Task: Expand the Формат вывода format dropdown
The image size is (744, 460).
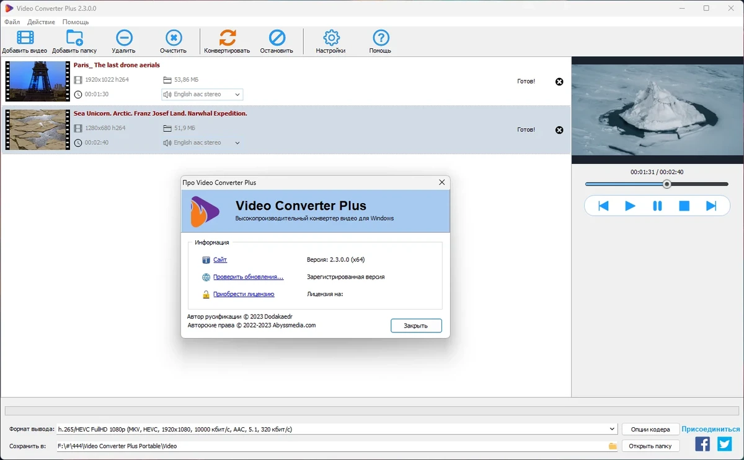Action: [x=613, y=429]
